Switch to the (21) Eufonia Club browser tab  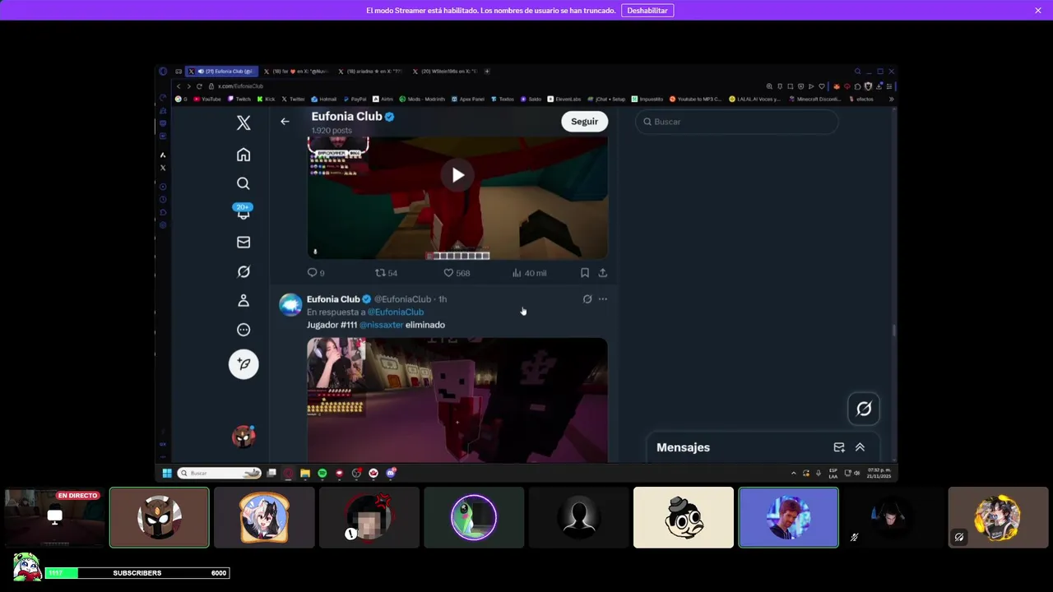click(222, 72)
